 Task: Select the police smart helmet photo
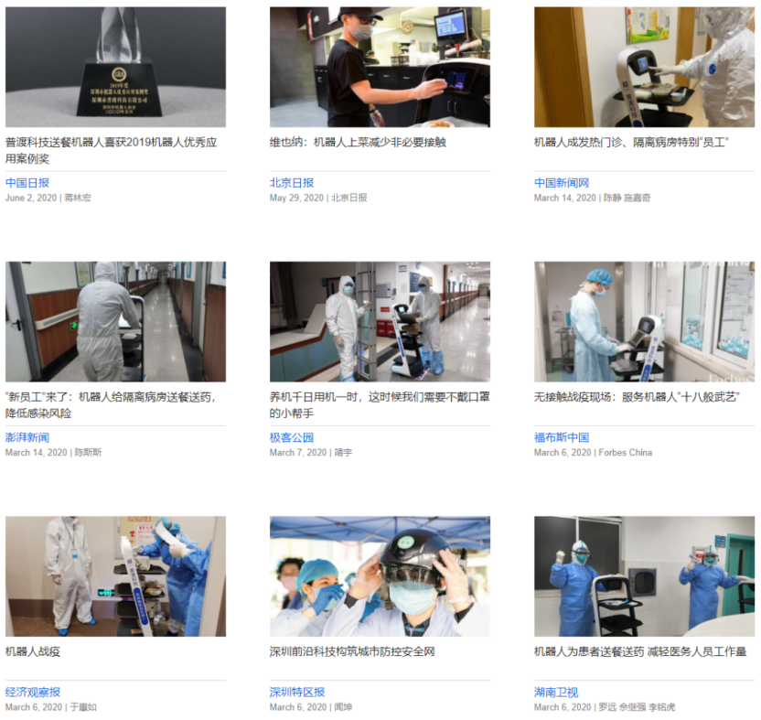(x=380, y=575)
